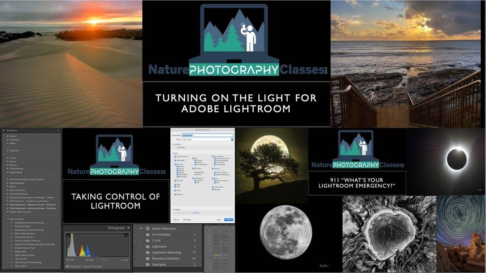This screenshot has height=273, width=486.
Task: Click the Reprocess Selection count of 69
Action: coord(194,259)
